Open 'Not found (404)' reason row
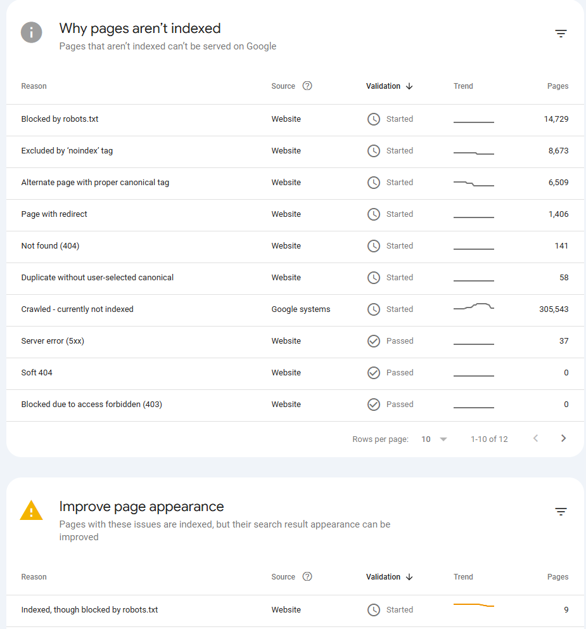586x629 pixels. tap(50, 246)
